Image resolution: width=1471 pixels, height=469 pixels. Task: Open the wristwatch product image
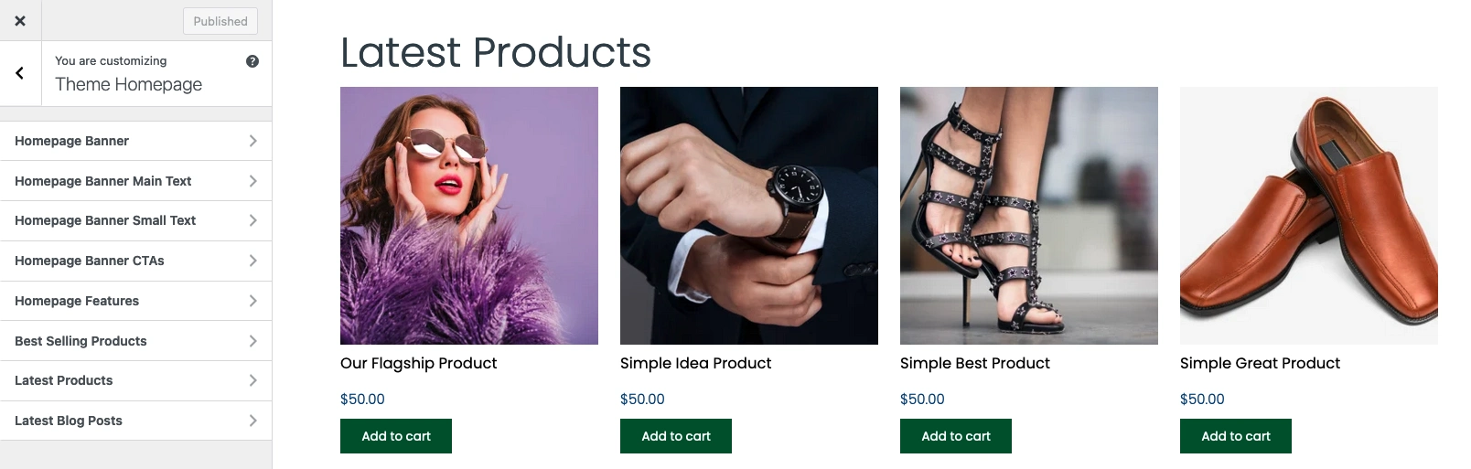tap(749, 216)
